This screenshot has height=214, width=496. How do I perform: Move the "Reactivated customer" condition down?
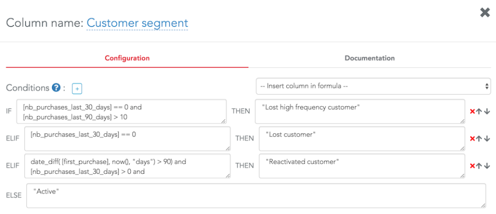coord(487,166)
